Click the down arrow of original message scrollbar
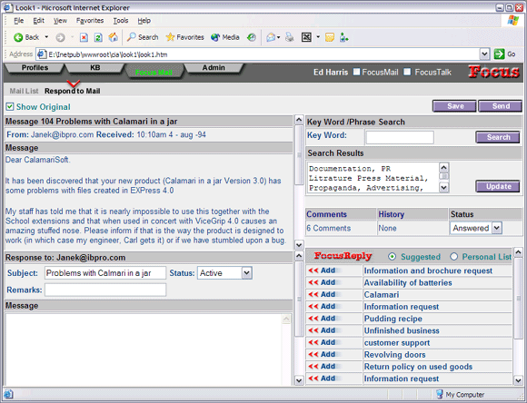 [x=299, y=244]
